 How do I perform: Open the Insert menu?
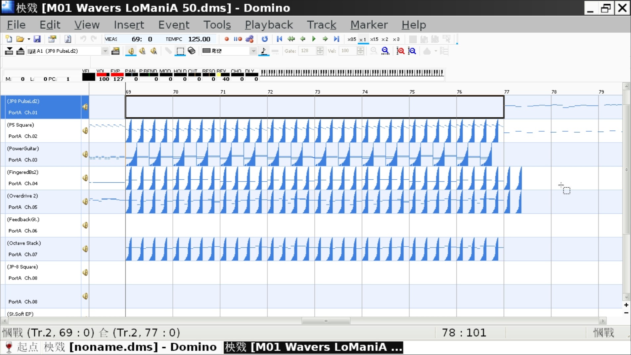click(x=129, y=25)
